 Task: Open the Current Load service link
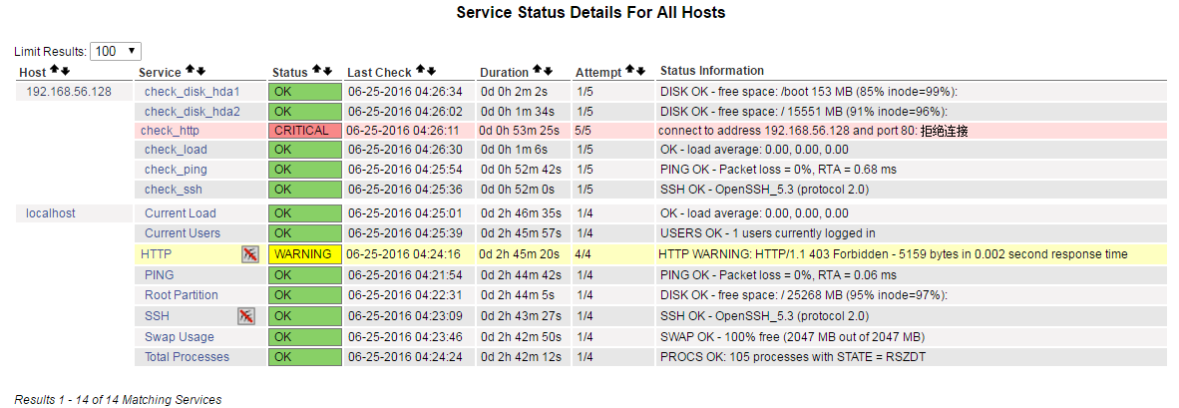tap(180, 213)
